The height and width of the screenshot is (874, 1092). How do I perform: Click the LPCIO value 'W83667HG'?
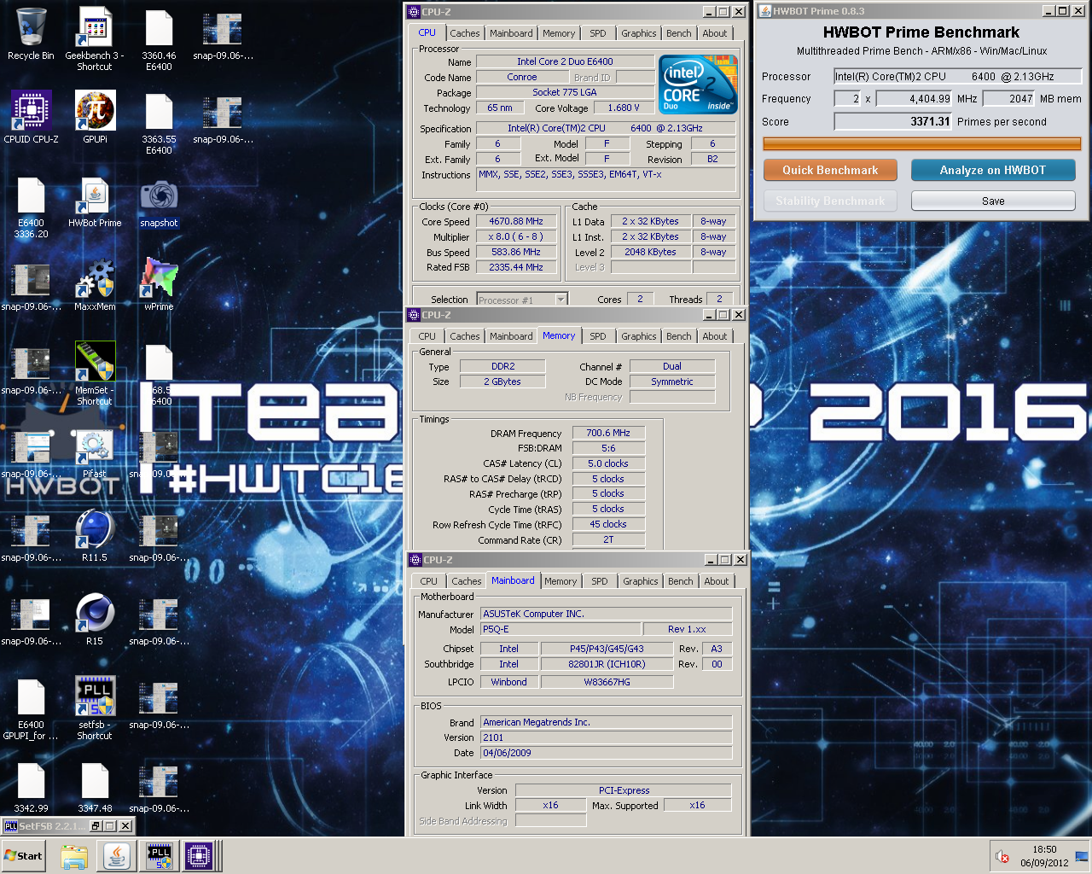point(607,682)
